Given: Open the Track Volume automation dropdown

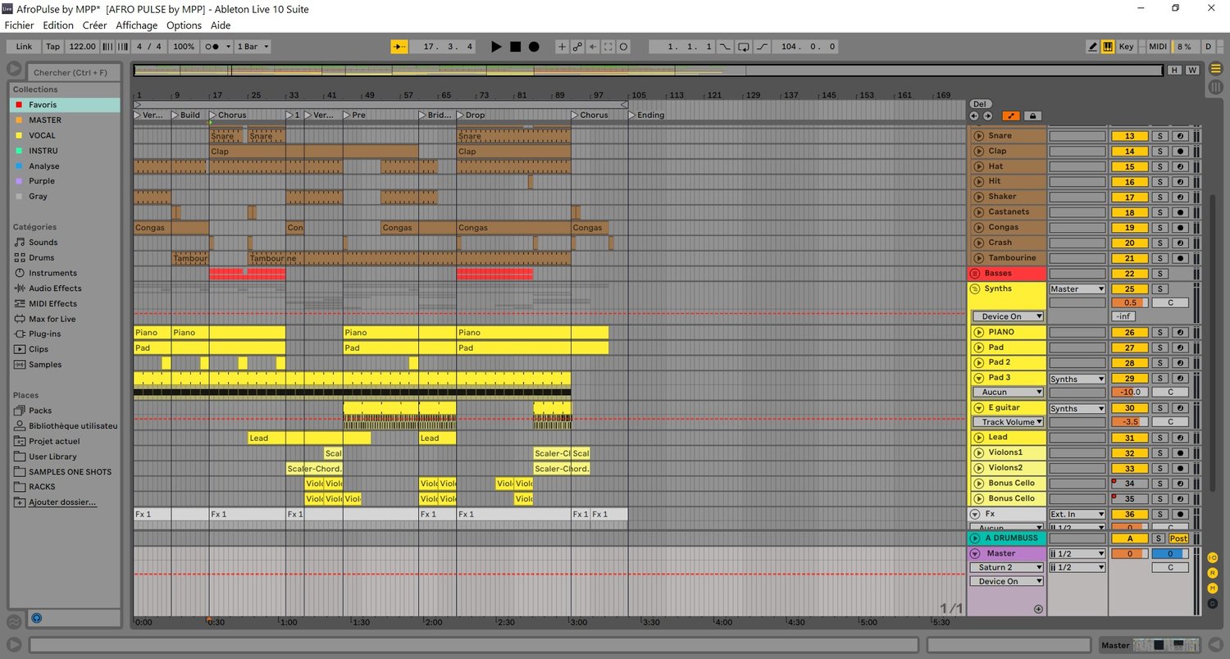Looking at the screenshot, I should point(1008,422).
